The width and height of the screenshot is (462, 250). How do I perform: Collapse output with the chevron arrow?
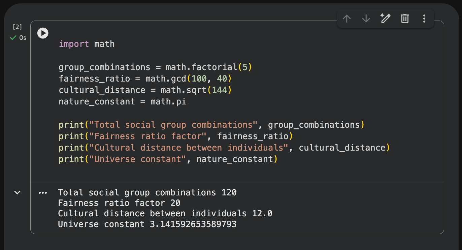(17, 192)
